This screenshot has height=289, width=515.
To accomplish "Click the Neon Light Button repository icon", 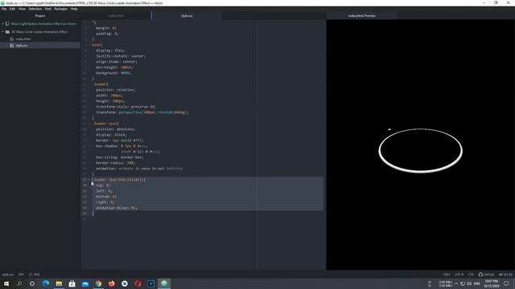I will point(7,24).
